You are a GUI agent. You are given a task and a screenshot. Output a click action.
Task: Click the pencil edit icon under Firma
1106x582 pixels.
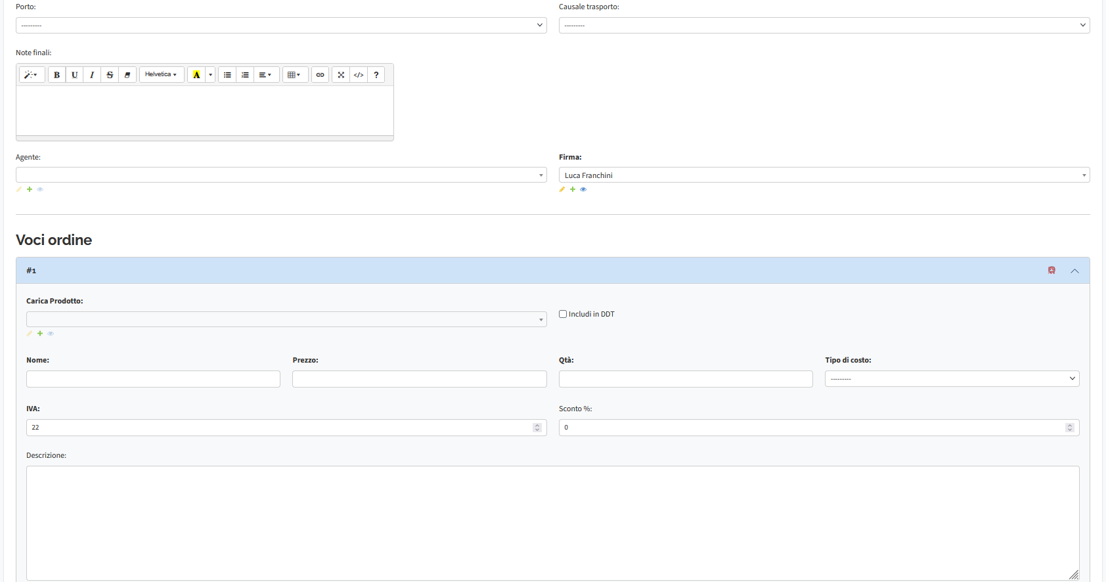562,189
